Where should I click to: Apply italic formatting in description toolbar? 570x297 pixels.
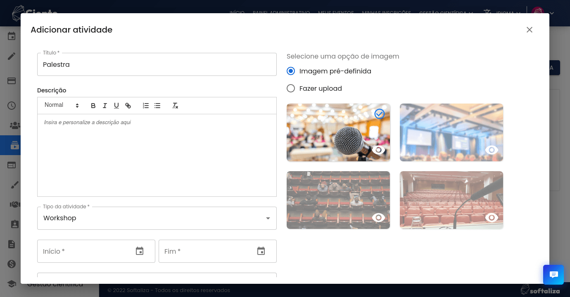click(x=105, y=106)
